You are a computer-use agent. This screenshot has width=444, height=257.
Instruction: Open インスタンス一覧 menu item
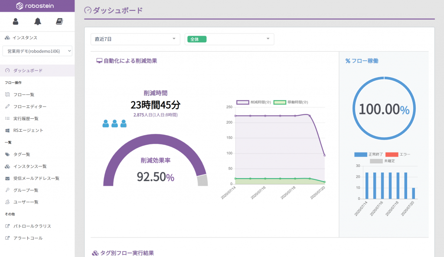tap(37, 166)
